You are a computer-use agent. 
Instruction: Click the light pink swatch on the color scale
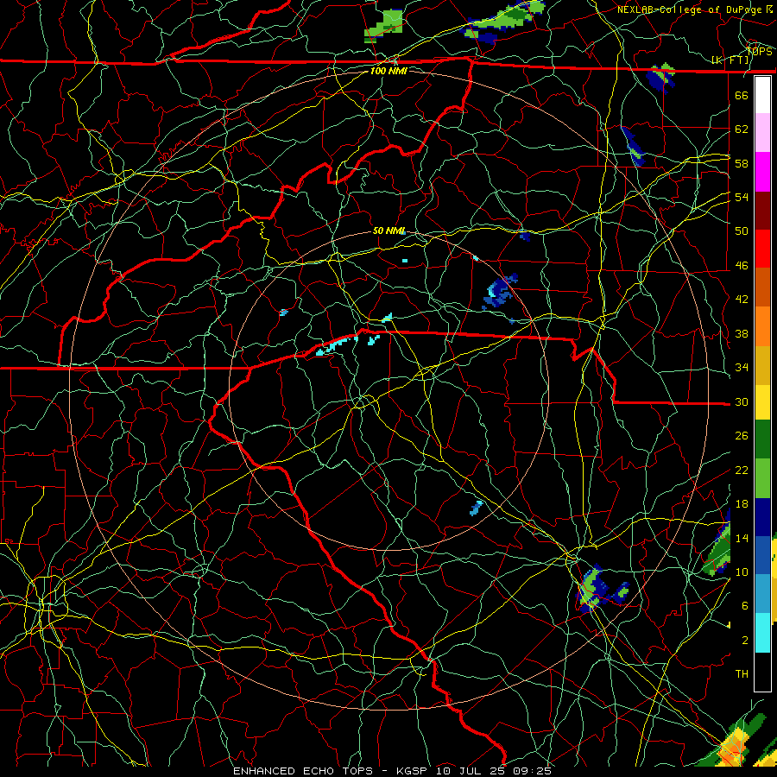click(x=762, y=133)
